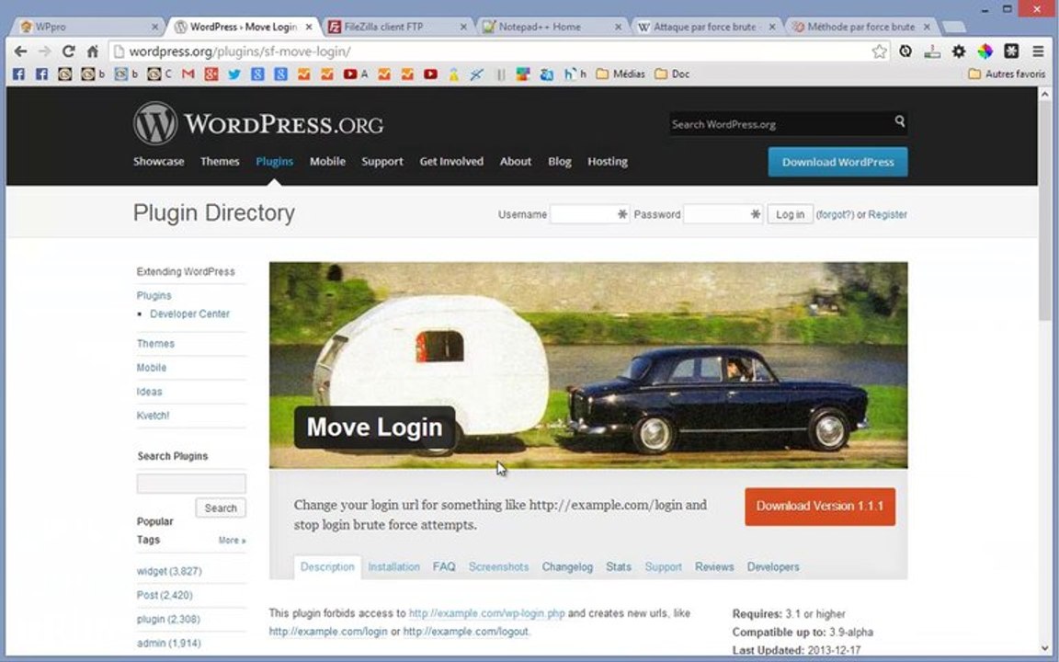This screenshot has width=1059, height=662.
Task: Click the Register link
Action: pos(887,214)
